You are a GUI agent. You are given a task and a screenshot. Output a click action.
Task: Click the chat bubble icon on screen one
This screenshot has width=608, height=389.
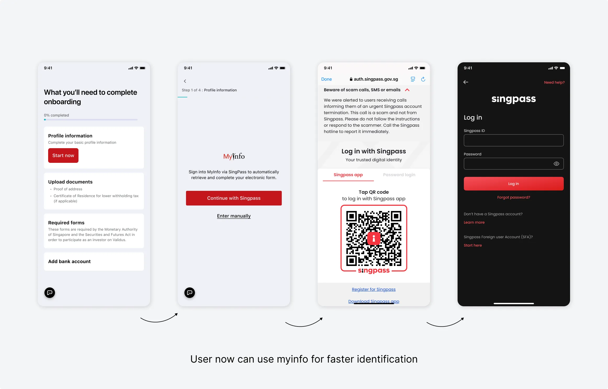tap(50, 292)
